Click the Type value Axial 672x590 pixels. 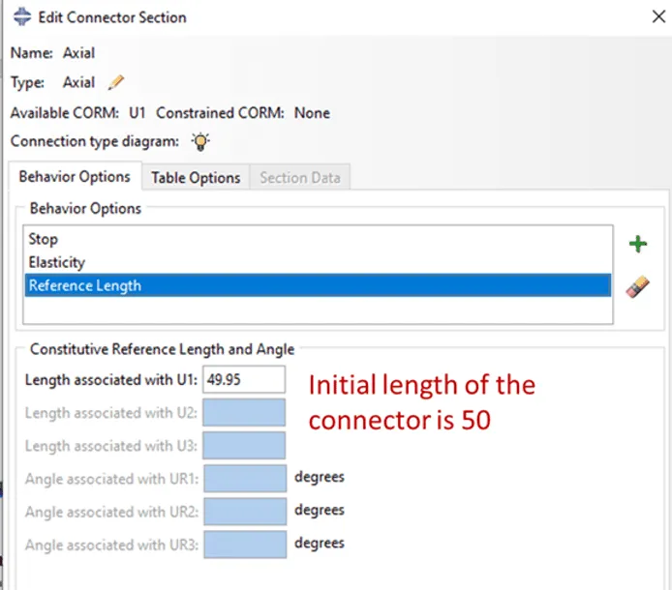click(78, 82)
